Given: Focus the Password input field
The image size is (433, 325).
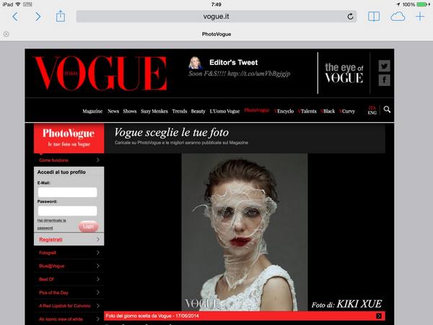Looking at the screenshot, I should click(67, 211).
